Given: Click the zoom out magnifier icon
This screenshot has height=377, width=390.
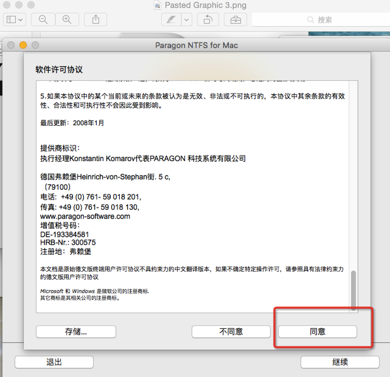Looking at the screenshot, I should coord(43,20).
